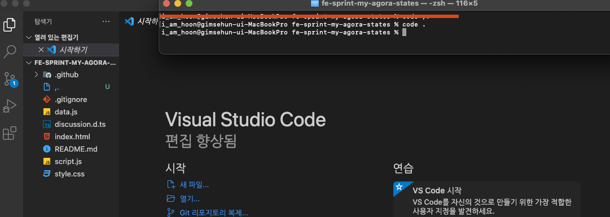
Task: Click the git icon beside .gitignore
Action: click(x=47, y=100)
